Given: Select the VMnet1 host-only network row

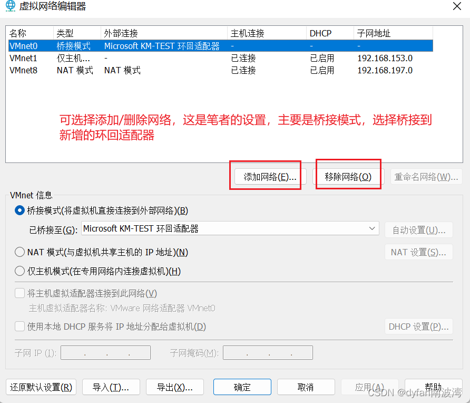Looking at the screenshot, I should (x=105, y=58).
